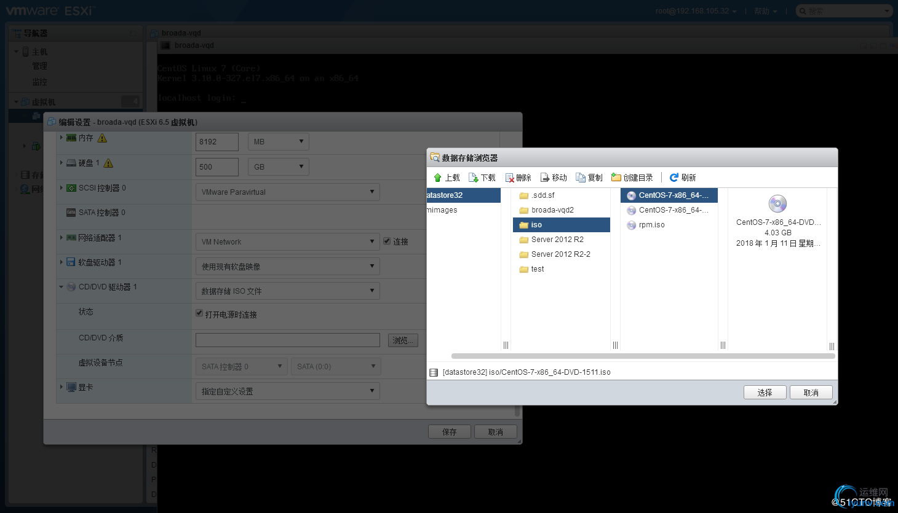Select the .sdd.sf folder
The image size is (898, 513).
pos(562,195)
